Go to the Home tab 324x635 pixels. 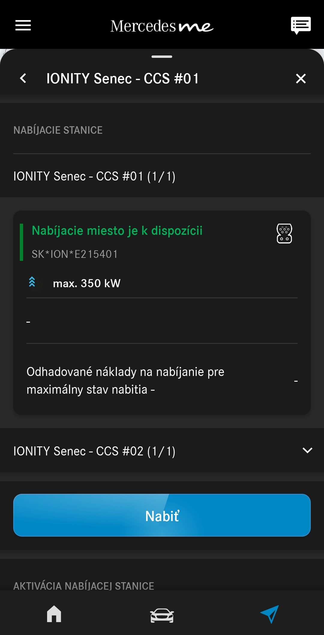pos(54,614)
